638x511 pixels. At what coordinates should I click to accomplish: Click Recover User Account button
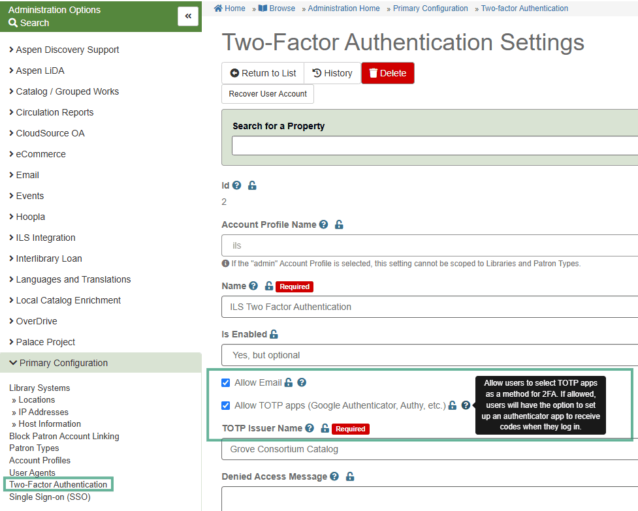pyautogui.click(x=268, y=94)
